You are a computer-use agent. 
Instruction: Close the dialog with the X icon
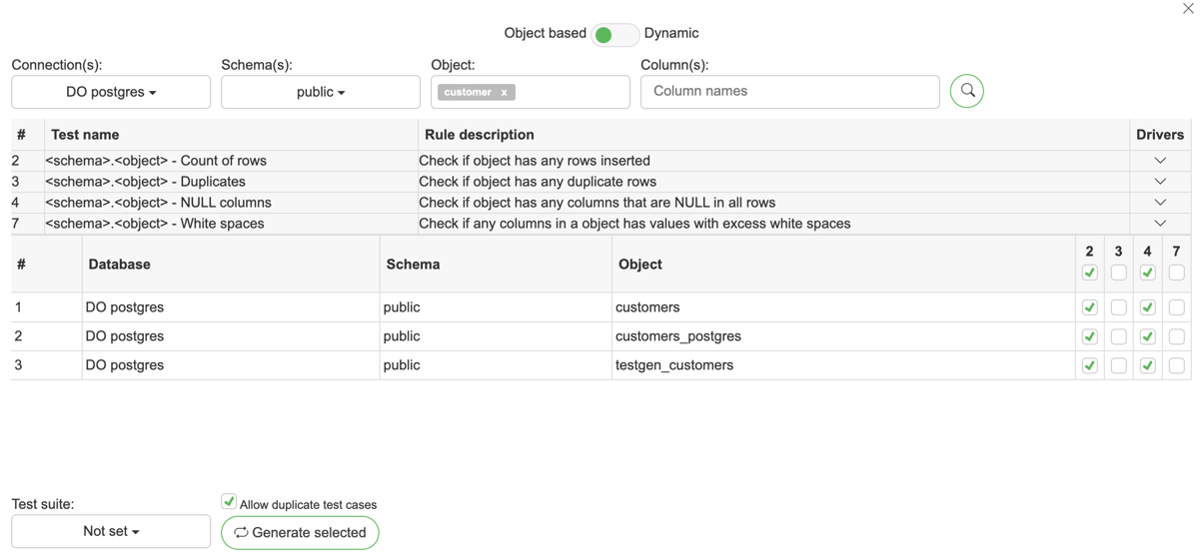tap(1188, 9)
